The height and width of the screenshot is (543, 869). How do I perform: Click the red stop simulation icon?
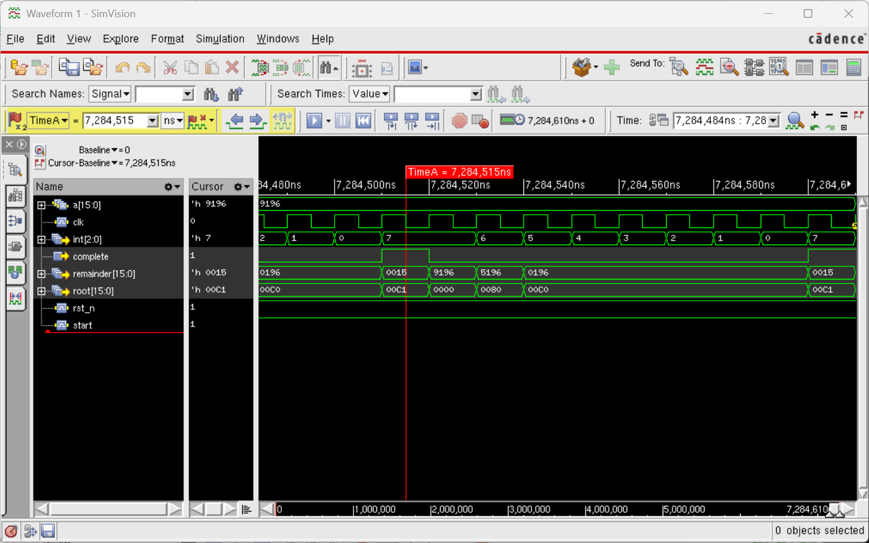point(459,121)
